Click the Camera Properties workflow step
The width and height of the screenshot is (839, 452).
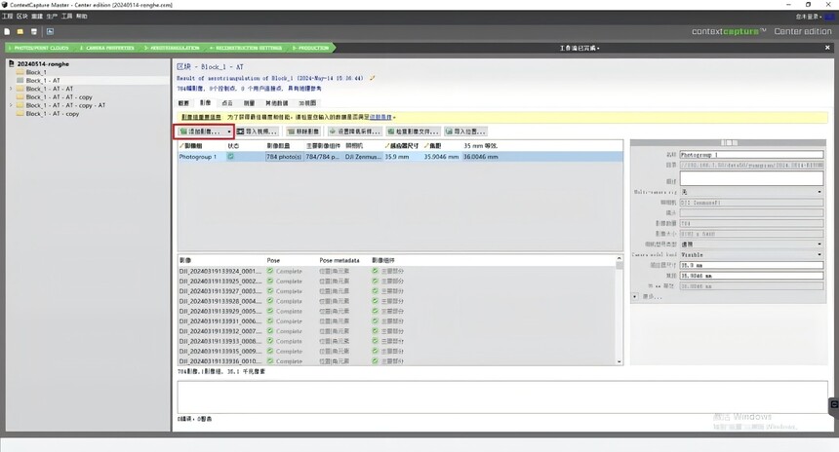107,48
